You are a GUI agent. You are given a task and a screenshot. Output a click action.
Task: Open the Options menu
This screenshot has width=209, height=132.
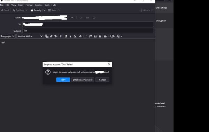tap(39, 5)
